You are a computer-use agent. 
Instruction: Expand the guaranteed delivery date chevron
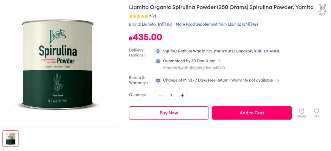point(219,61)
